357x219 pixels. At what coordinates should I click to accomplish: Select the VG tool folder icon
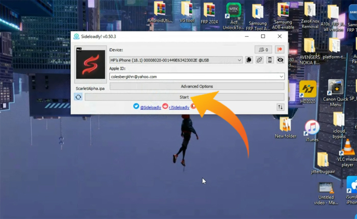[x=187, y=12]
